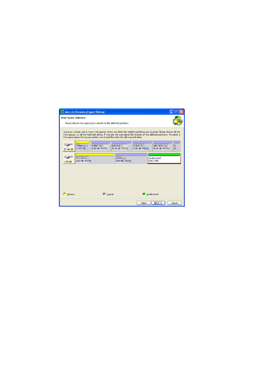Select the WIN98 (C:) partition block
The height and width of the screenshot is (381, 269).
coord(83,146)
